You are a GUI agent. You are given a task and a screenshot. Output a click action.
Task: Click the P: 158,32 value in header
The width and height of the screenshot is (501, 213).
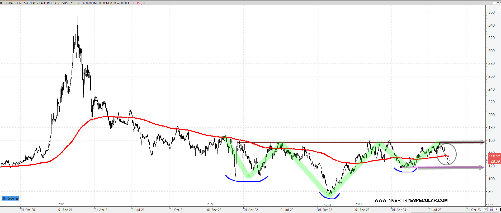139,3
